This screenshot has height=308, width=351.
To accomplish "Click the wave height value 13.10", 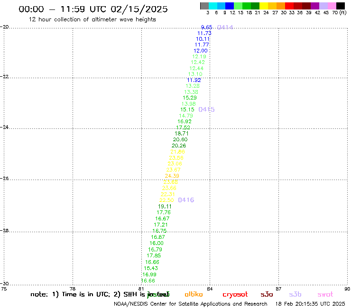I will [x=195, y=74].
